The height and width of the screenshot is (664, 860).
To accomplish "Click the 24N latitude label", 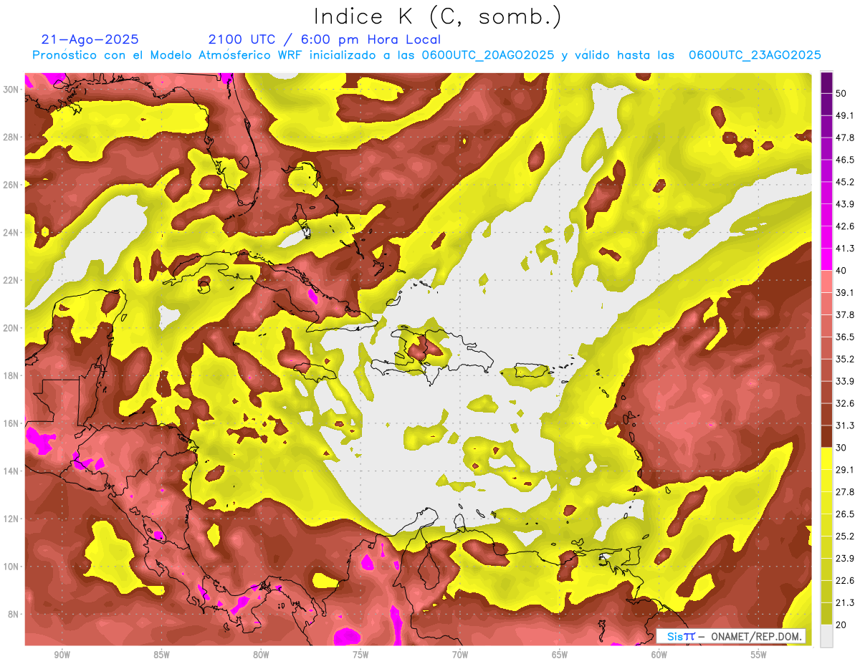I will coord(11,233).
